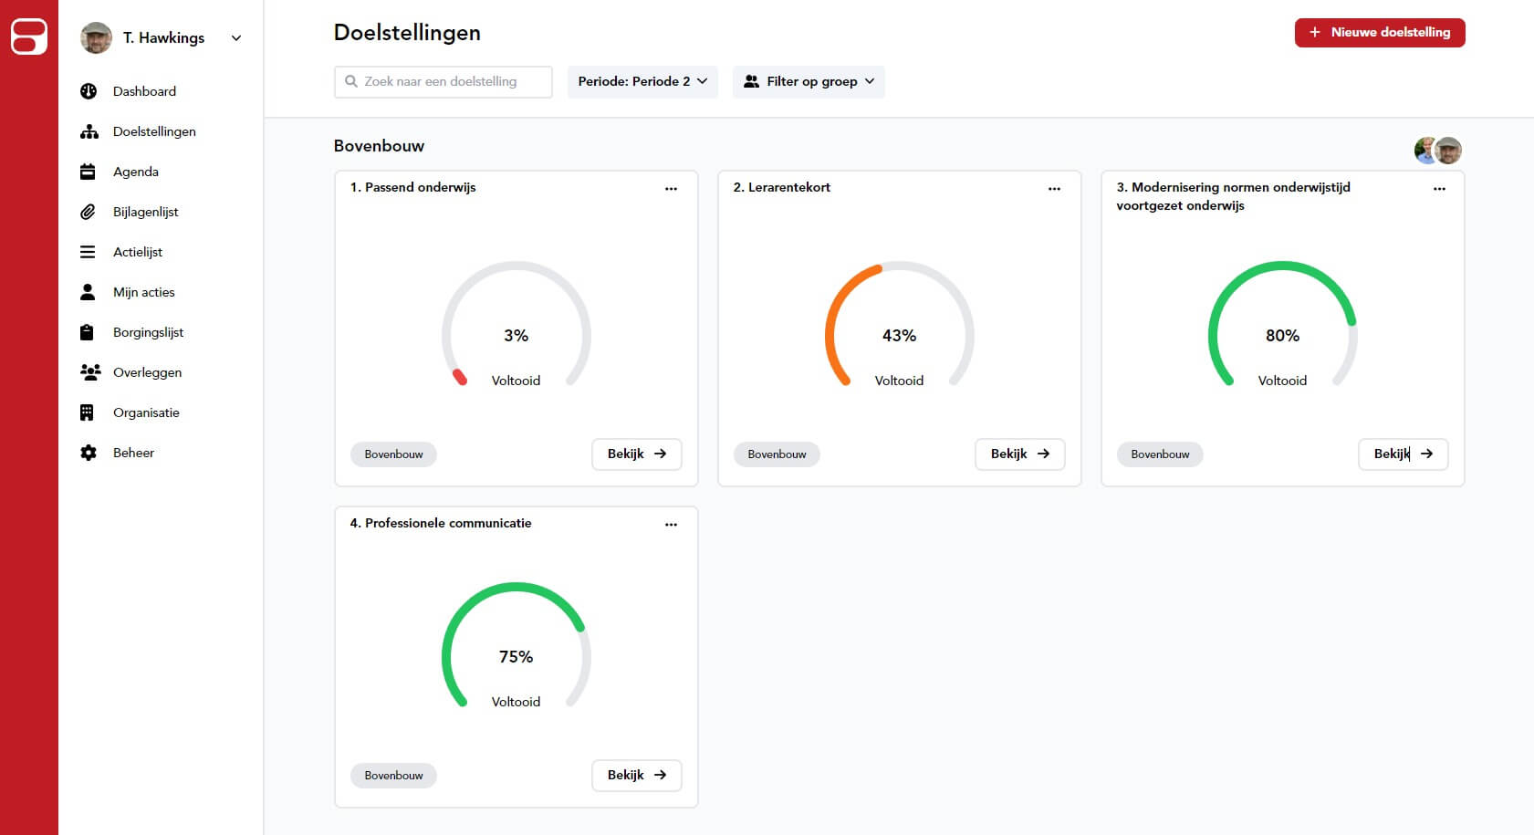Open three-dot menu on Lerarentekort card
Image resolution: width=1534 pixels, height=835 pixels.
1054,189
